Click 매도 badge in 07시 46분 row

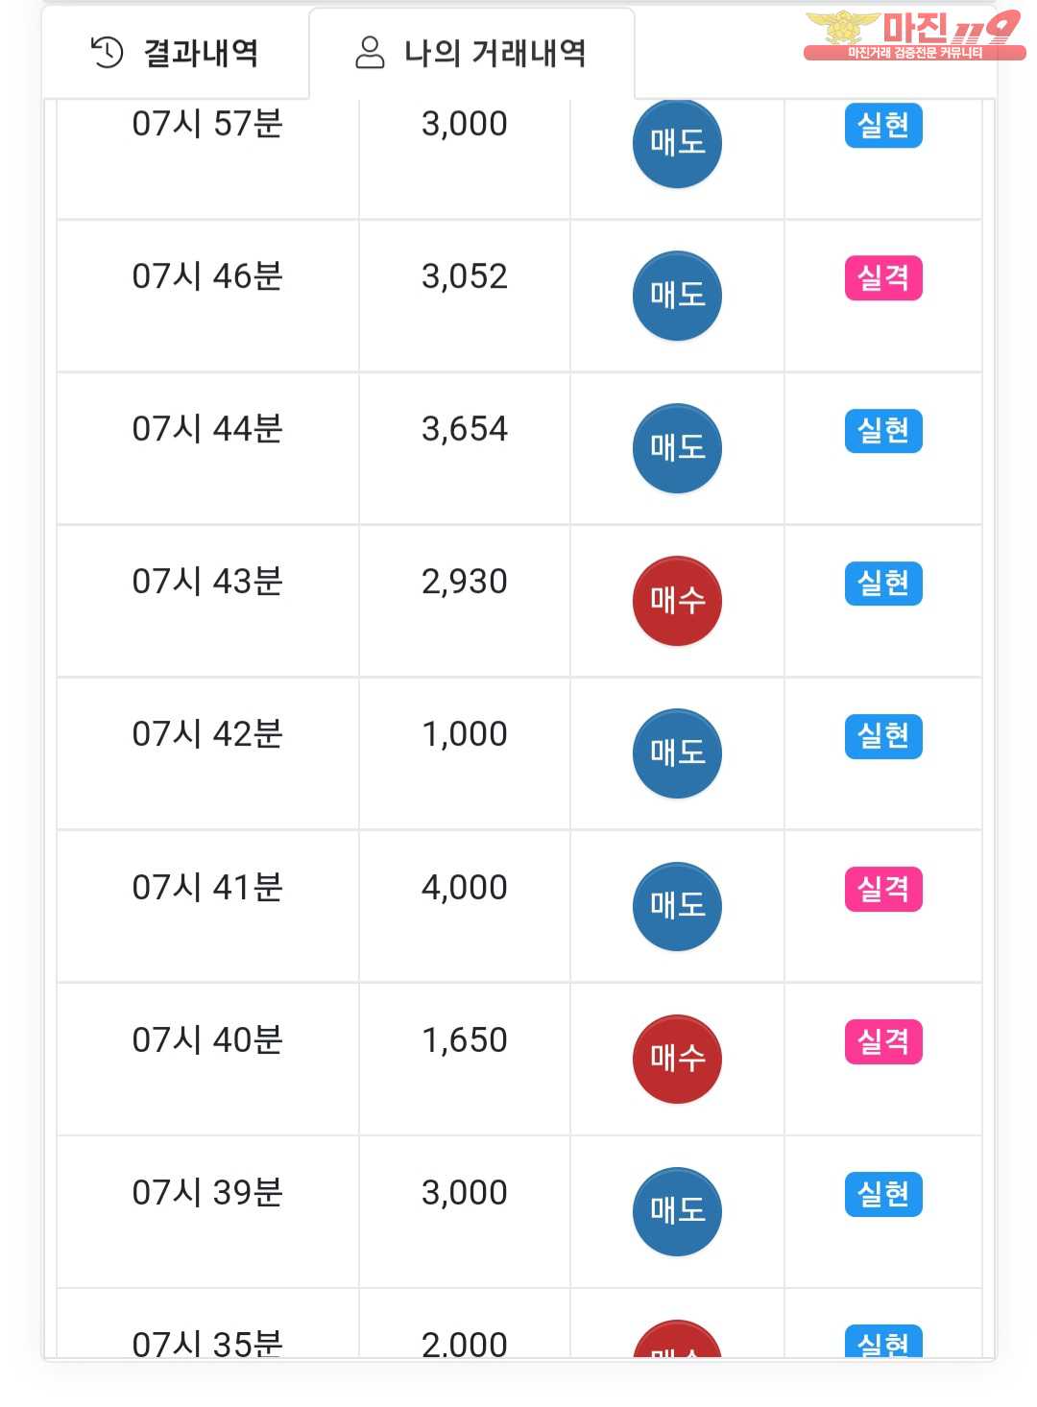(x=677, y=296)
